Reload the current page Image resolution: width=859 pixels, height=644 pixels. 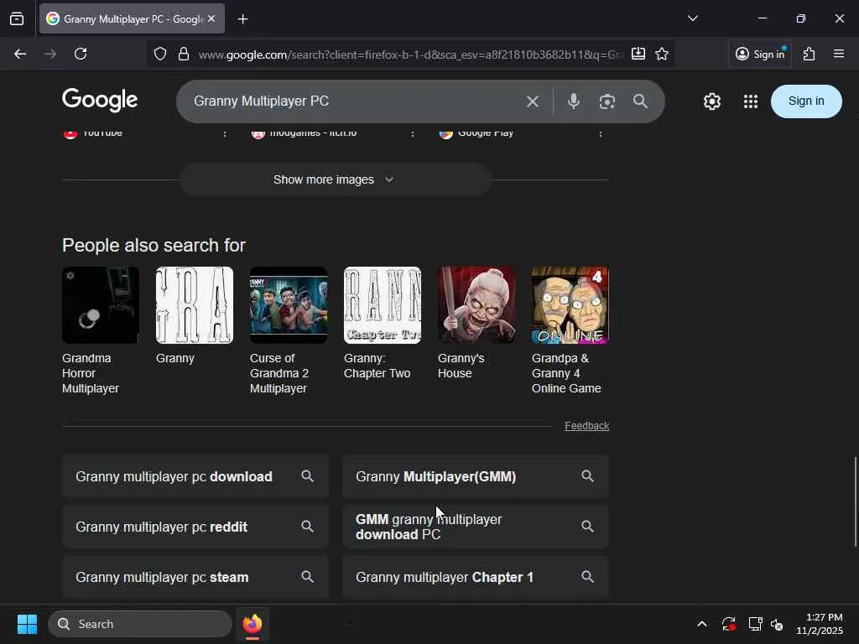(81, 54)
